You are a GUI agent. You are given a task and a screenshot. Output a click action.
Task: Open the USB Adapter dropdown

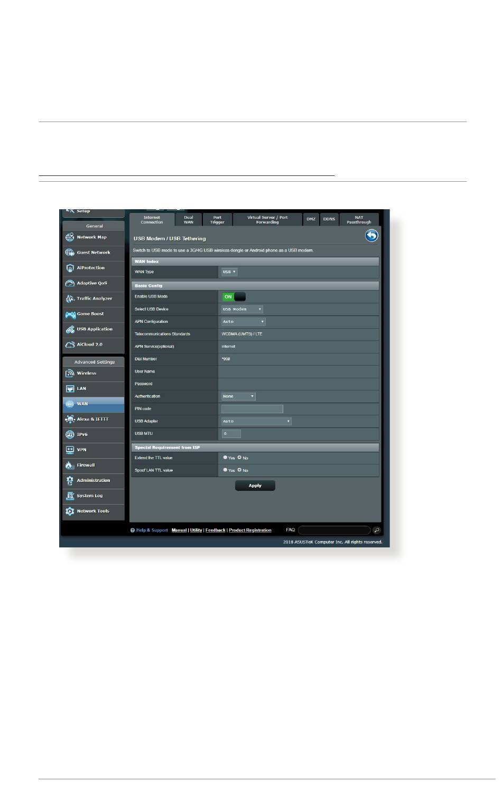point(256,421)
